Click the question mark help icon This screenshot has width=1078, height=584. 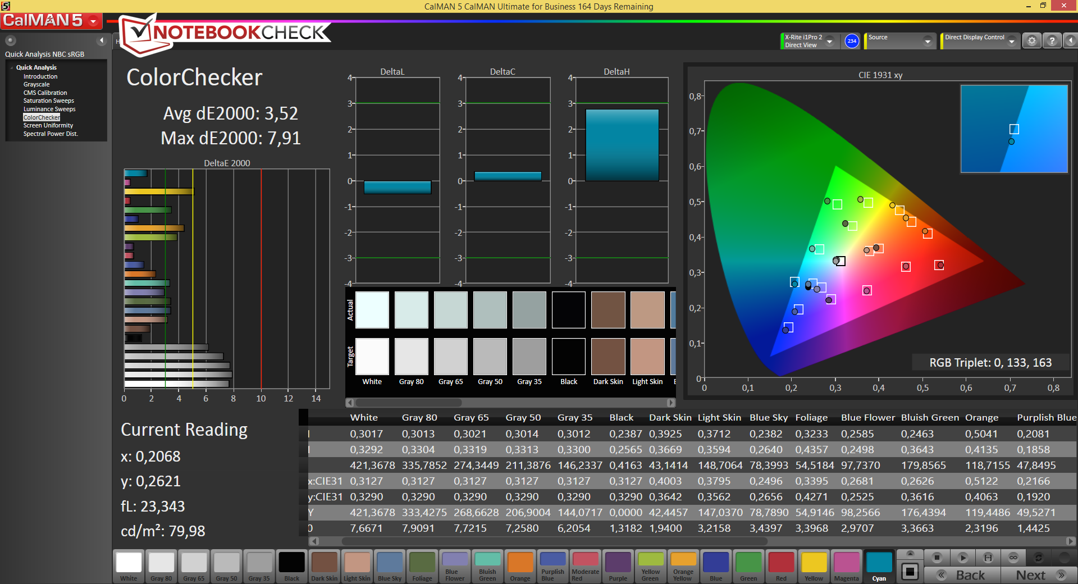click(x=1052, y=41)
